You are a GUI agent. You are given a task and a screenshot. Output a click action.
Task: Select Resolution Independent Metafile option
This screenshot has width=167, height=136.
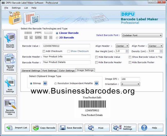click(x=55, y=83)
